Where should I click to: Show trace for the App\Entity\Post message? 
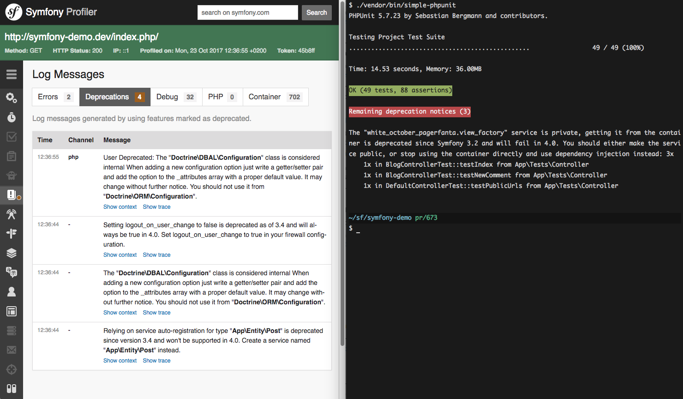coord(156,361)
